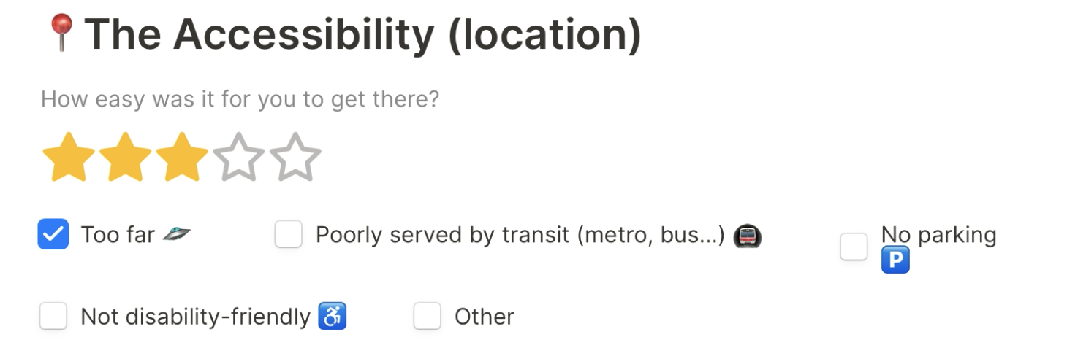Image resolution: width=1067 pixels, height=356 pixels.
Task: Set rating to one star
Action: click(x=69, y=157)
